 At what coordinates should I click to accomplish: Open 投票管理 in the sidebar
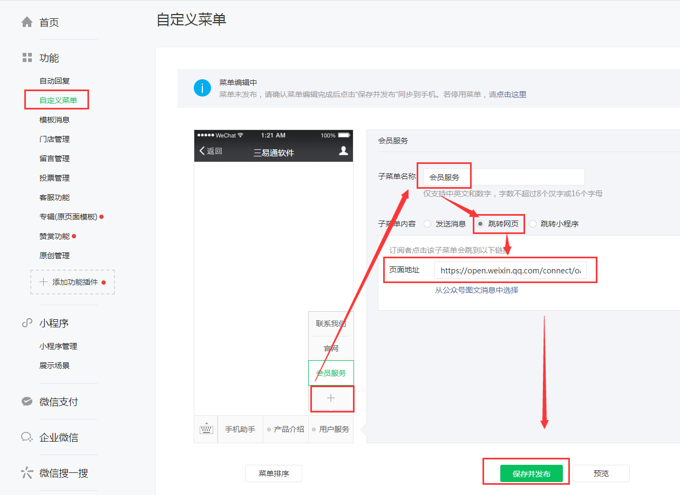[55, 178]
